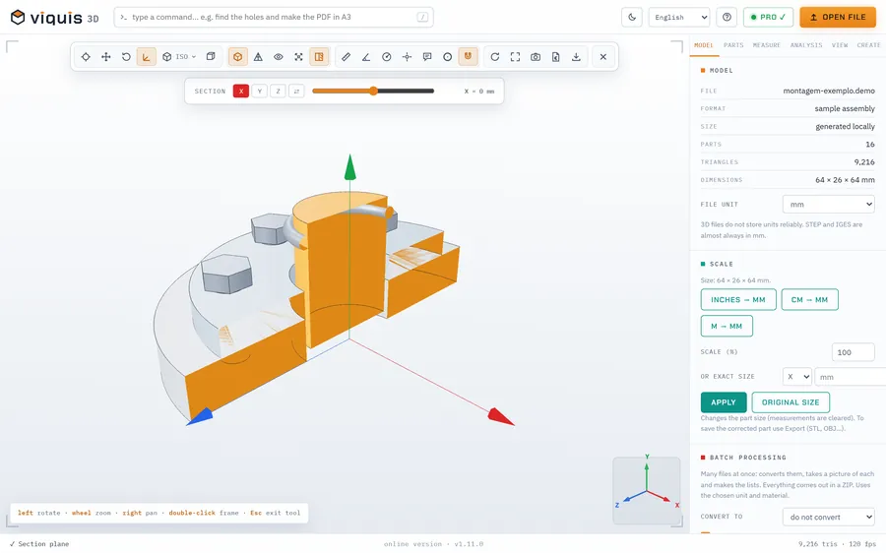Select the pan move tool
The image size is (886, 553).
(x=105, y=56)
